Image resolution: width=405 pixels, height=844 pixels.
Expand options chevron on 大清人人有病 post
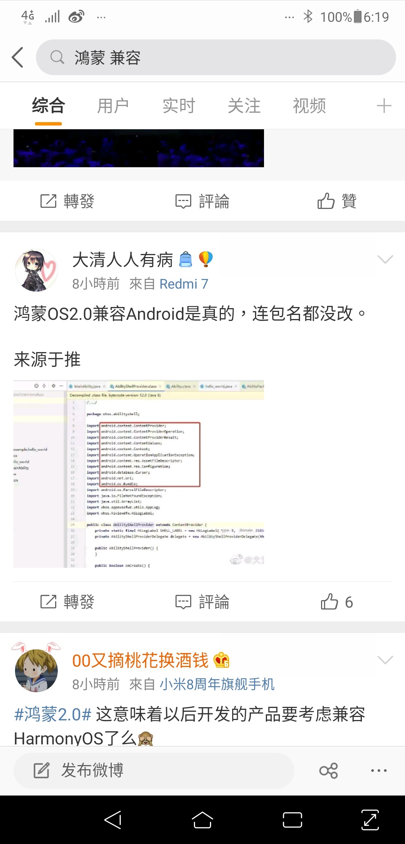tap(385, 259)
